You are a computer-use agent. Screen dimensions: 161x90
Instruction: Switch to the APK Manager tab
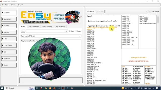pyautogui.click(x=60, y=26)
